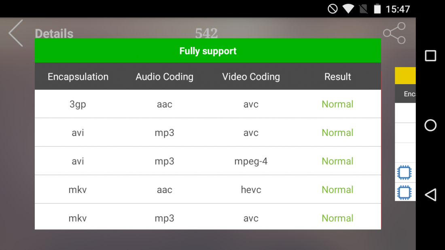
Task: Open recent apps with the square button
Action: tap(430, 56)
